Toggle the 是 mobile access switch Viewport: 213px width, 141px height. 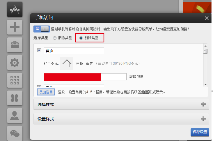click(x=42, y=29)
